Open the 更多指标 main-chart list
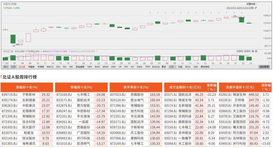The width and height of the screenshot is (273, 148). [x=205, y=67]
